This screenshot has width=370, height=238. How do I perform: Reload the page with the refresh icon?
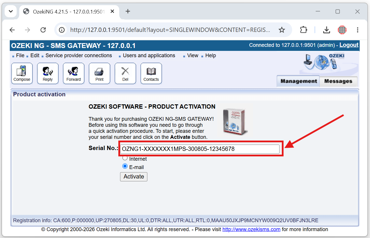click(43, 30)
